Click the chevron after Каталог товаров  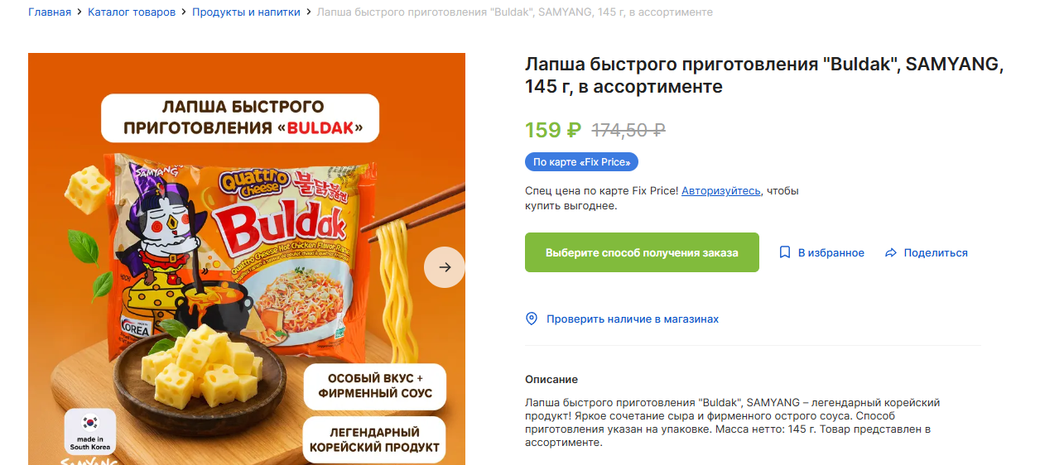pyautogui.click(x=184, y=12)
